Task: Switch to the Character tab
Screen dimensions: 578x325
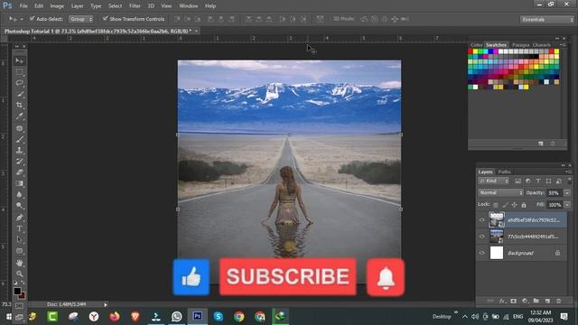Action: coord(542,45)
